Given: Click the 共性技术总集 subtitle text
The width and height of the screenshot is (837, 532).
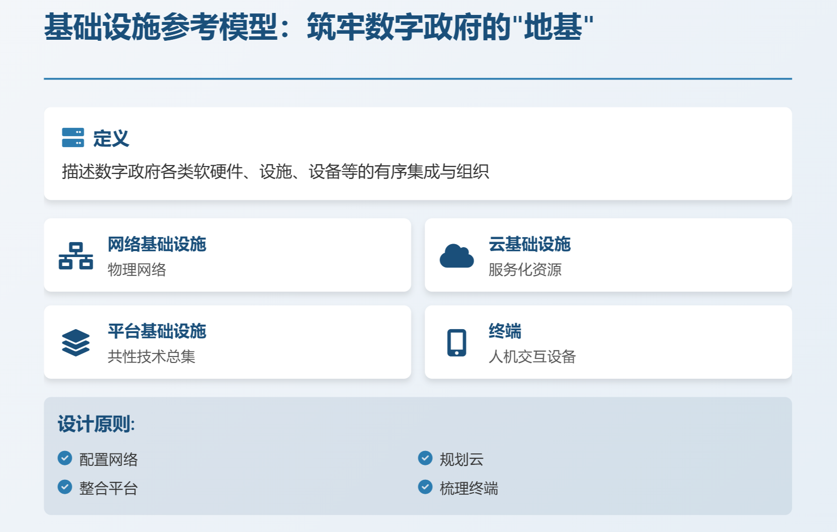Looking at the screenshot, I should tap(151, 356).
